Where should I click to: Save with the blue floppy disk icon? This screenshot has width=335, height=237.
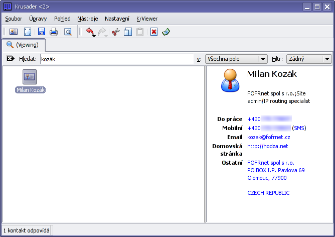[x=42, y=32]
